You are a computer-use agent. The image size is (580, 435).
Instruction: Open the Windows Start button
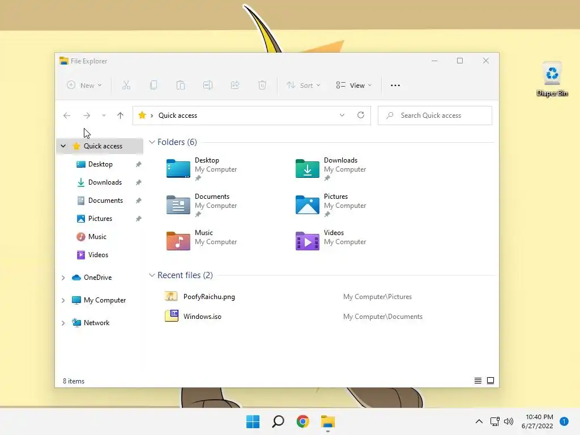click(x=253, y=421)
